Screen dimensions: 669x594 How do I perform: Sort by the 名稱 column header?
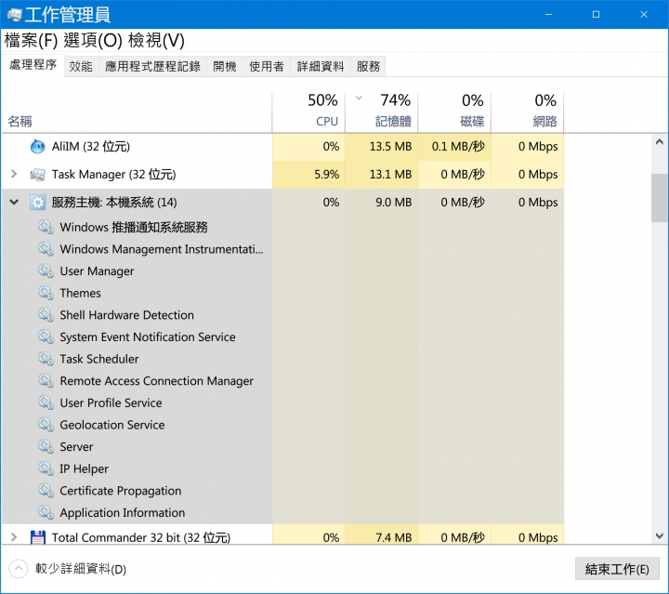coord(137,112)
